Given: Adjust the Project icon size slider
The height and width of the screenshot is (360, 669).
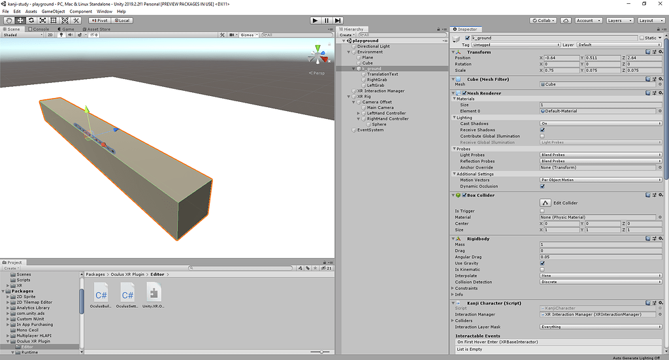Looking at the screenshot, I should click(320, 352).
